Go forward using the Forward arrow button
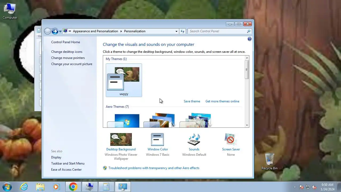The width and height of the screenshot is (341, 192). tap(55, 31)
